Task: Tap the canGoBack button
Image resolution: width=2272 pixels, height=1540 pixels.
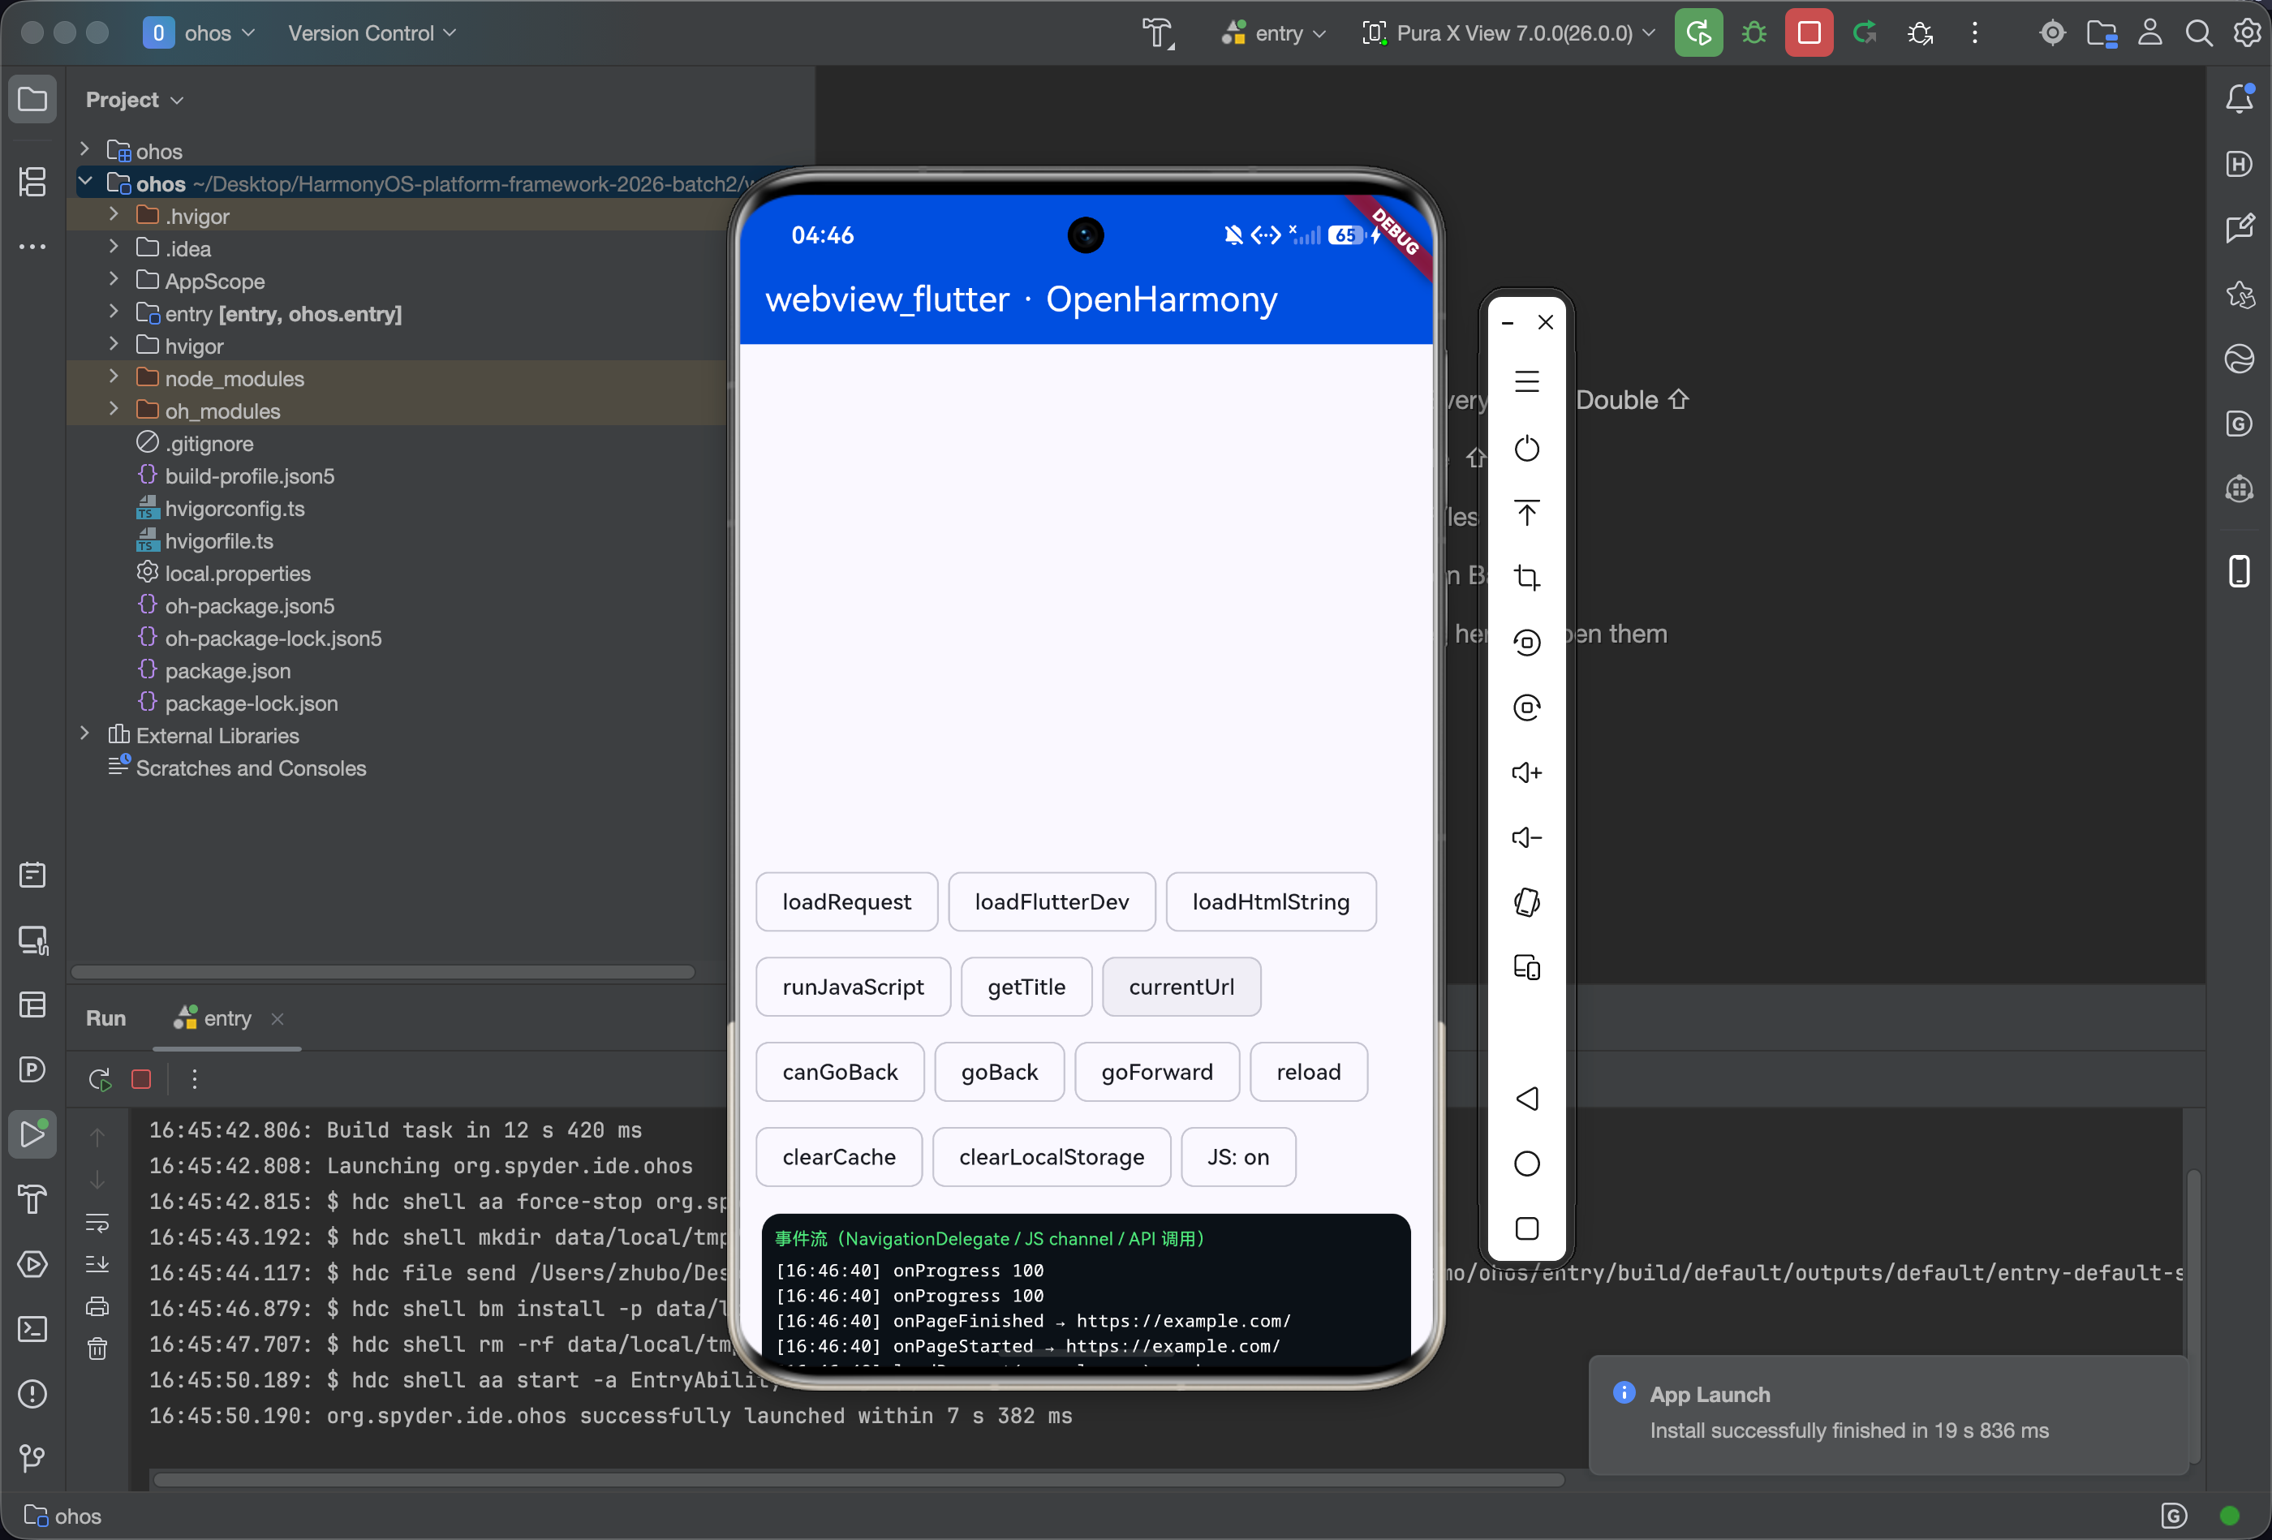Action: tap(840, 1073)
